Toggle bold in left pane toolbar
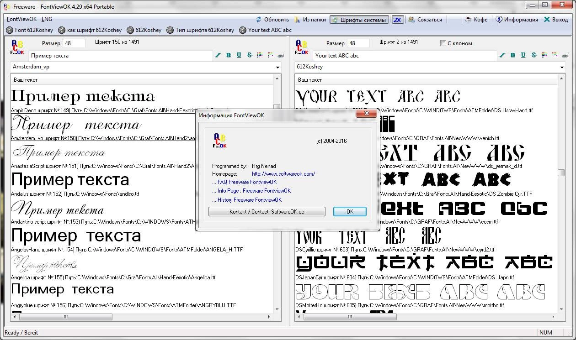Viewport: 576px width, 340px height. point(229,55)
